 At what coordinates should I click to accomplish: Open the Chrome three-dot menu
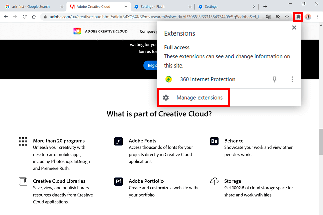[317, 17]
